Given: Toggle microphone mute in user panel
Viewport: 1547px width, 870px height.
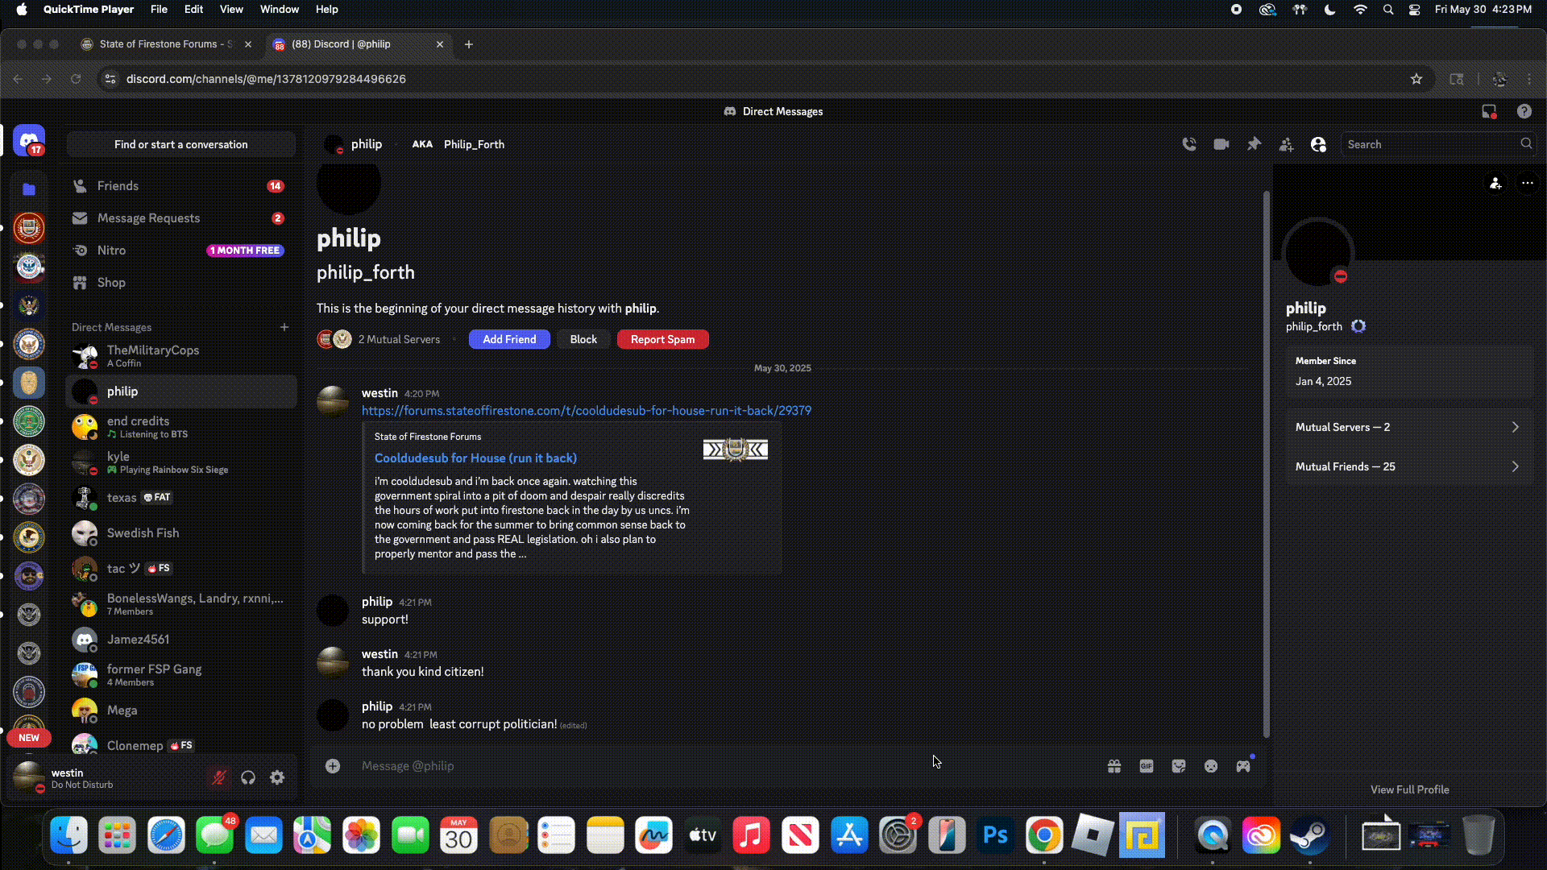Looking at the screenshot, I should pyautogui.click(x=219, y=777).
